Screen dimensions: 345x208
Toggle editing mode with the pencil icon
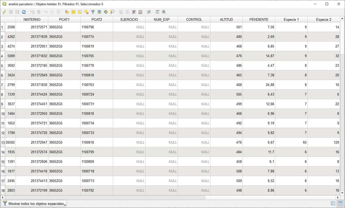tap(4, 12)
